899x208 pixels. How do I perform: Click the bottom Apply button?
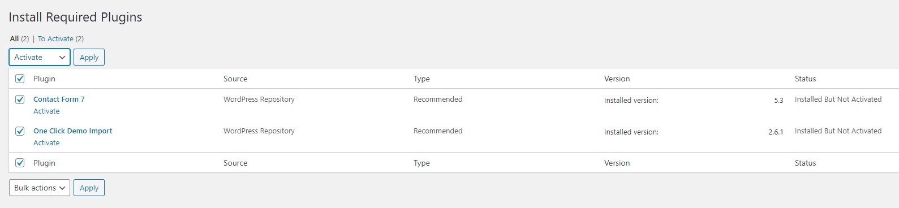[x=89, y=188]
